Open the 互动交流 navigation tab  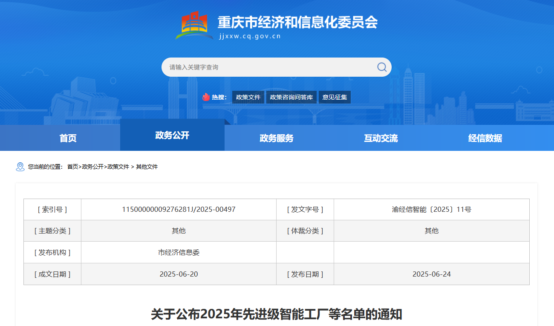381,138
